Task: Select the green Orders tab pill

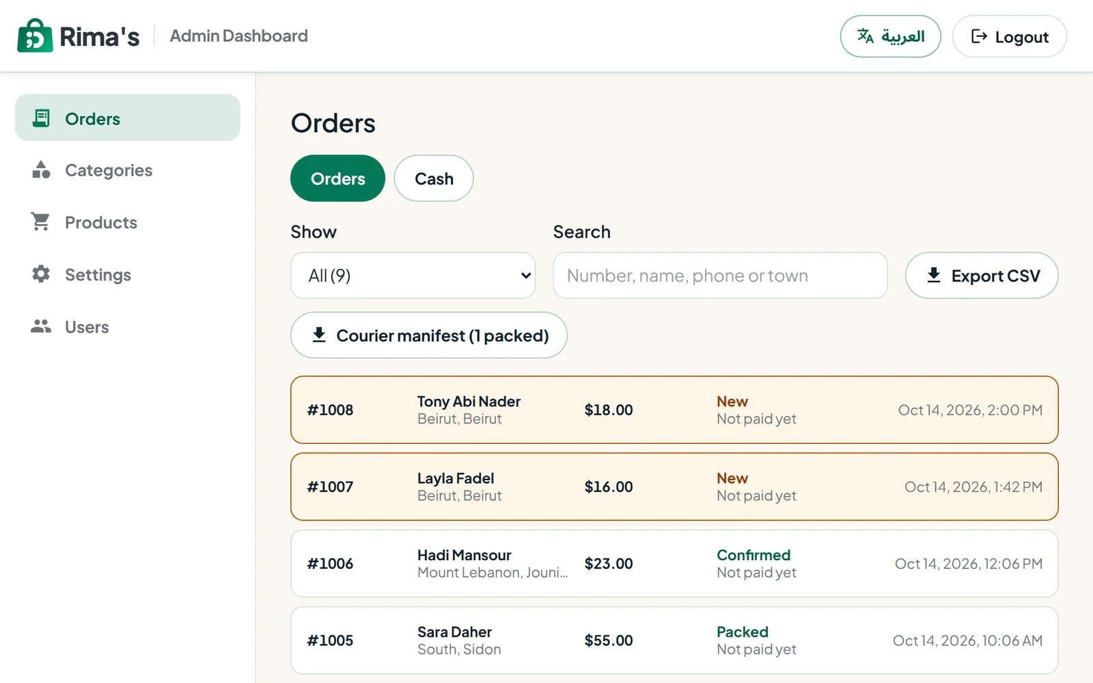Action: [337, 178]
